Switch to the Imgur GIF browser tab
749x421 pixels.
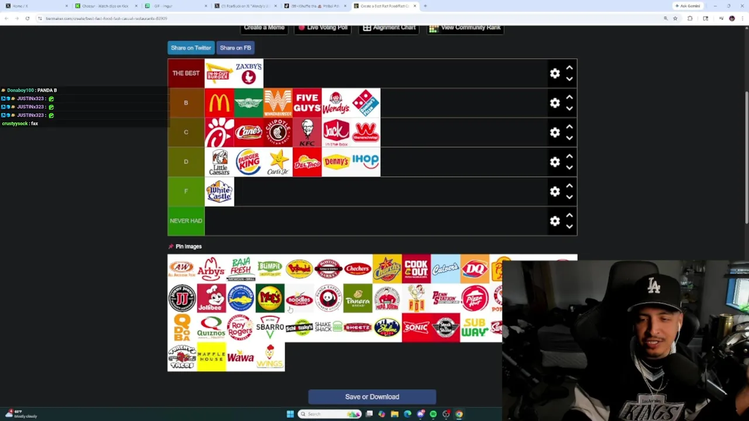click(176, 6)
